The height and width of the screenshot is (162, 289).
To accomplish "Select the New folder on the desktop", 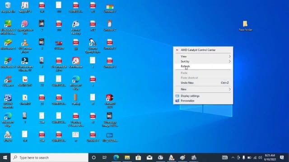I will click(x=245, y=26).
